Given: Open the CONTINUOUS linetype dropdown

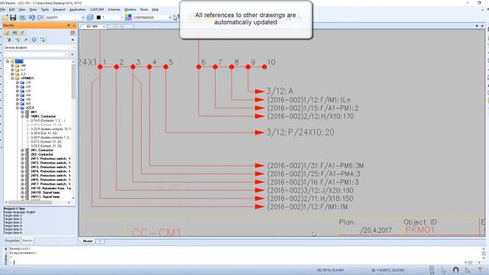Looking at the screenshot, I should (x=170, y=18).
